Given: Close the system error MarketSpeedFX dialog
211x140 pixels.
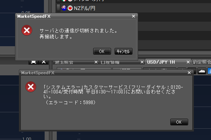Looking at the screenshot, I should [x=189, y=72].
